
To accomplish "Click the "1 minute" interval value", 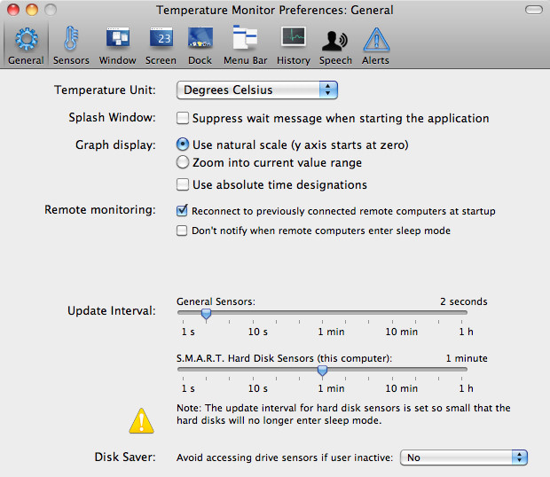I will coord(467,358).
